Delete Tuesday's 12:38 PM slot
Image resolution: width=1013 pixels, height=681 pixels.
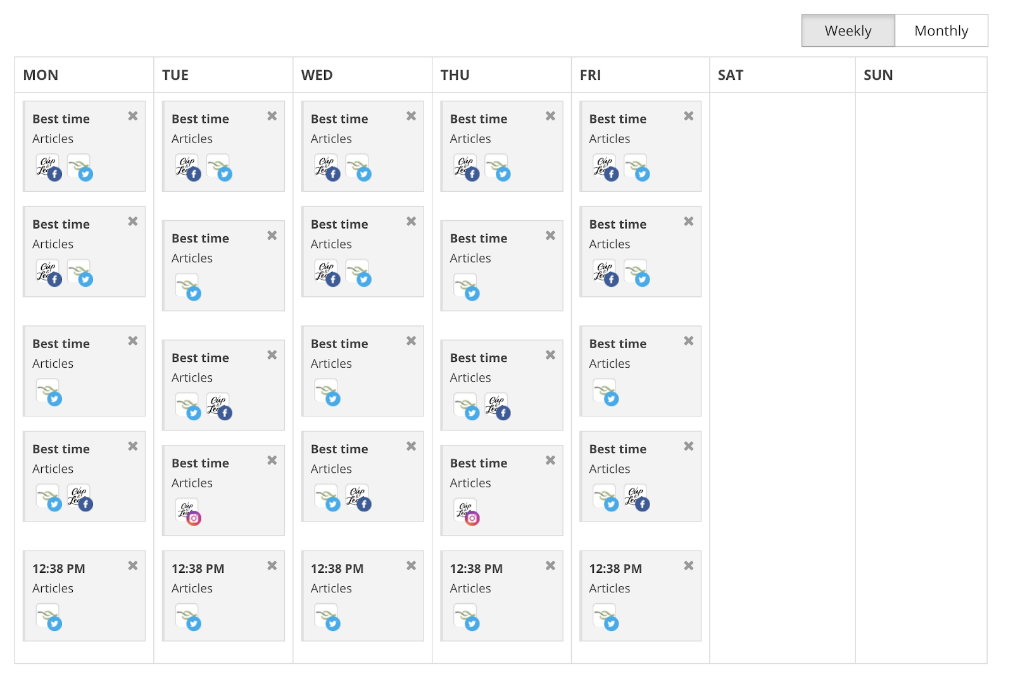(272, 566)
